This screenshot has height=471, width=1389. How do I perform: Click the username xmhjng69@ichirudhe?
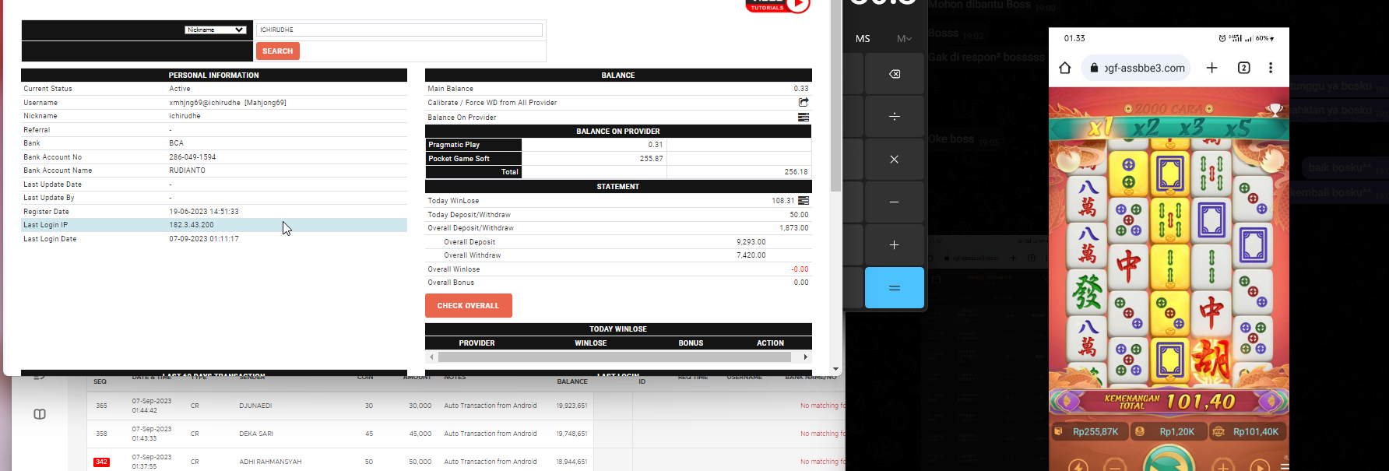point(205,103)
